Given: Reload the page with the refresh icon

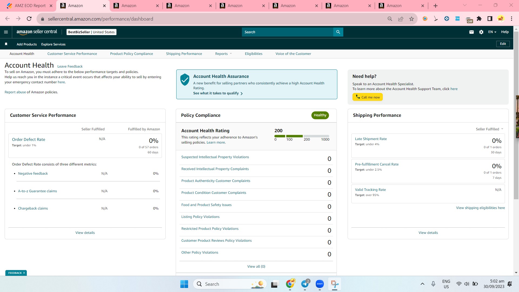Looking at the screenshot, I should tap(29, 19).
